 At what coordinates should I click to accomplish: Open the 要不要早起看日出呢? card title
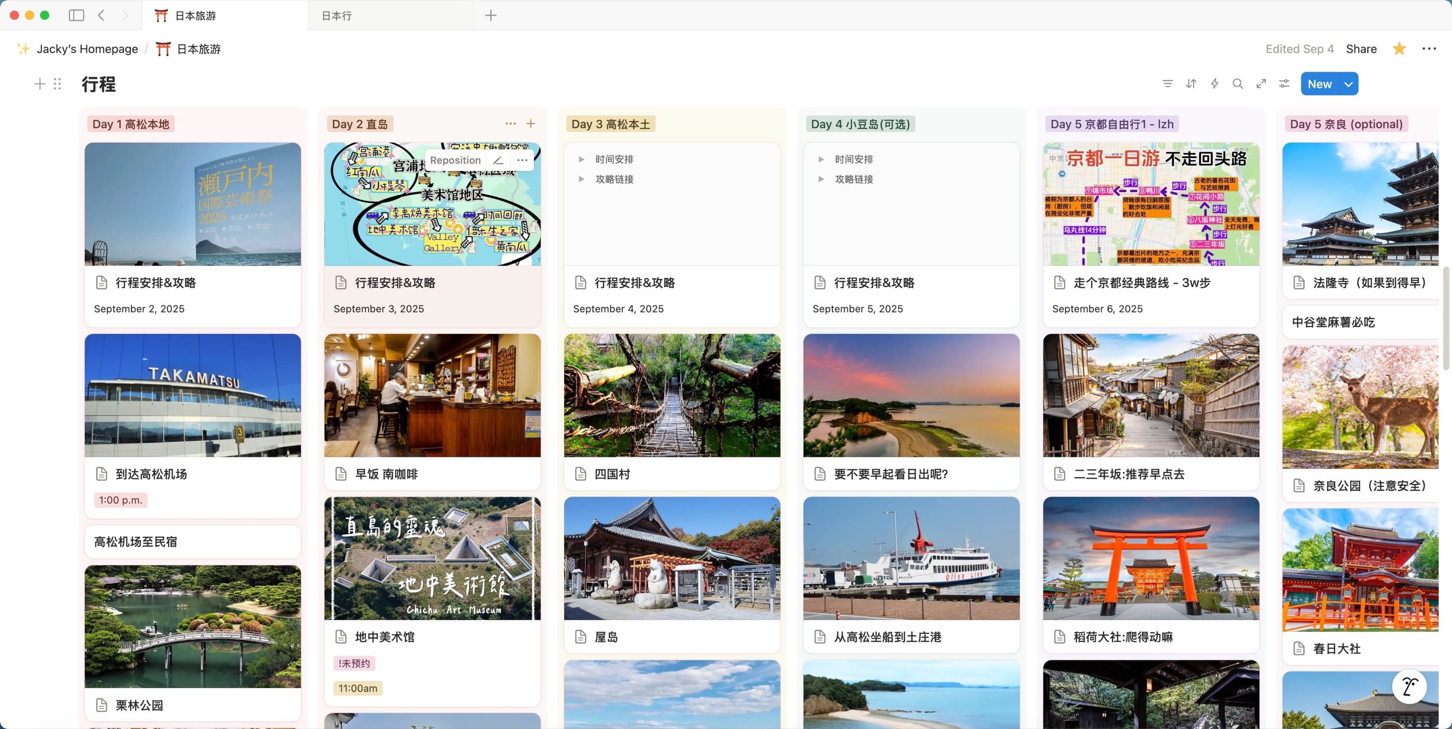click(890, 474)
